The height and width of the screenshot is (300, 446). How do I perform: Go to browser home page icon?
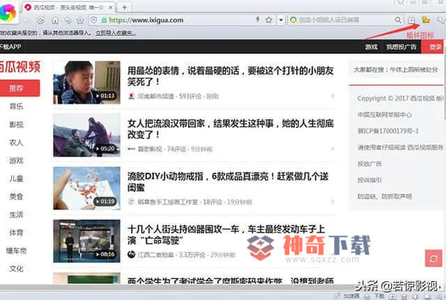pos(55,20)
